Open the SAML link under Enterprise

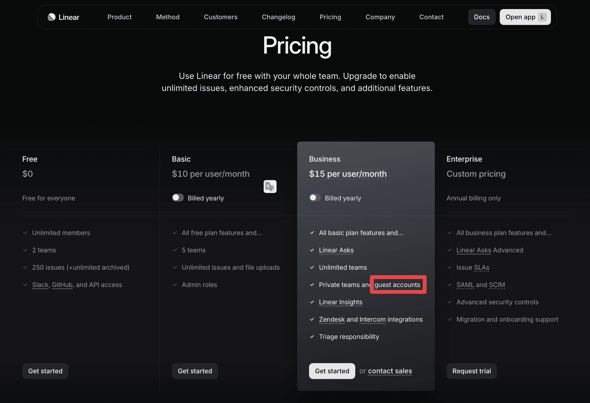pos(465,285)
